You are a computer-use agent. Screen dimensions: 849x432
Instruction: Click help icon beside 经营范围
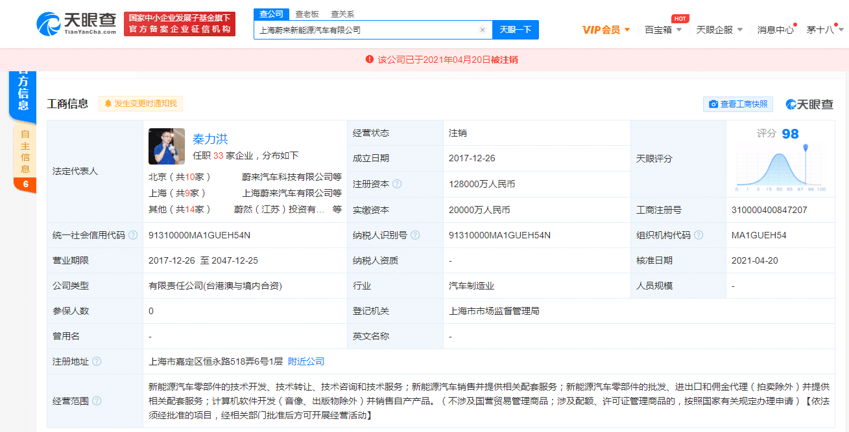tap(97, 401)
